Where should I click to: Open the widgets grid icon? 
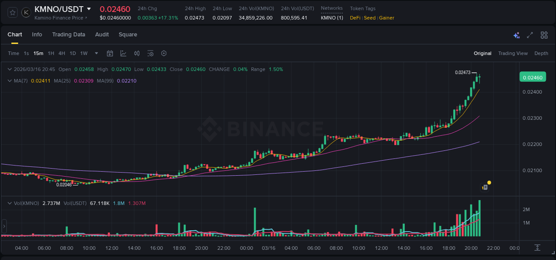[x=544, y=35]
